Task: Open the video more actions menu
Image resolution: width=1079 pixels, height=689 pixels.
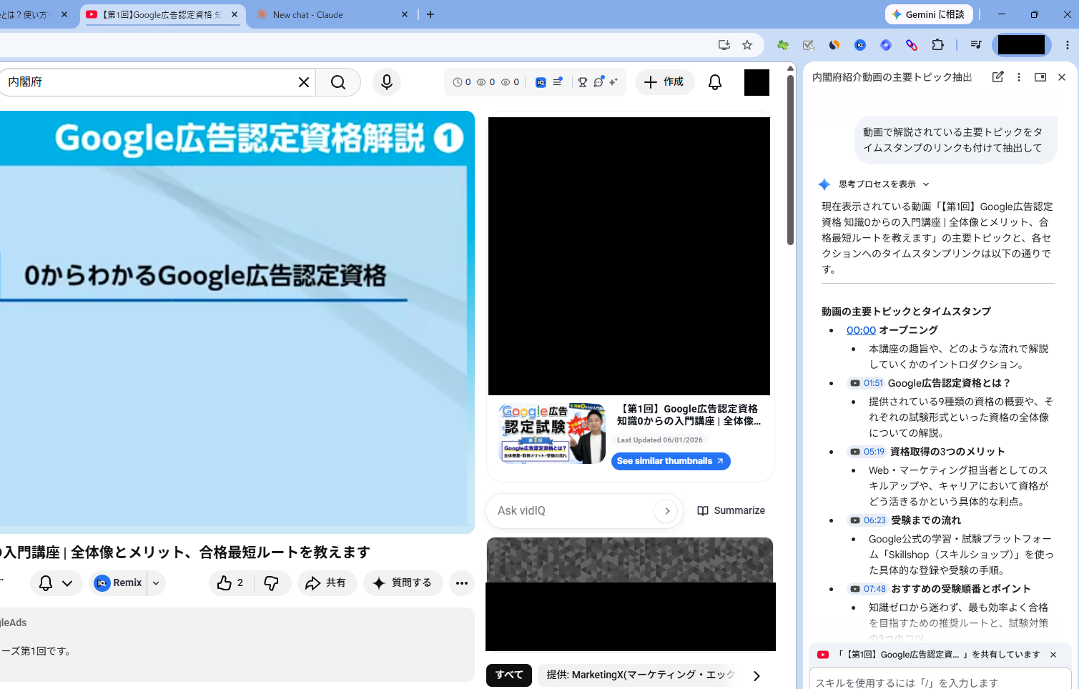Action: coord(462,583)
